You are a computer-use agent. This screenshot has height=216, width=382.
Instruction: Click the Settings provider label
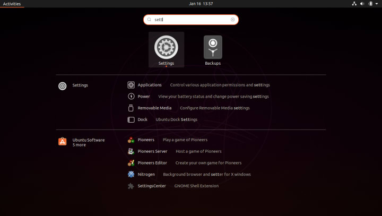80,85
